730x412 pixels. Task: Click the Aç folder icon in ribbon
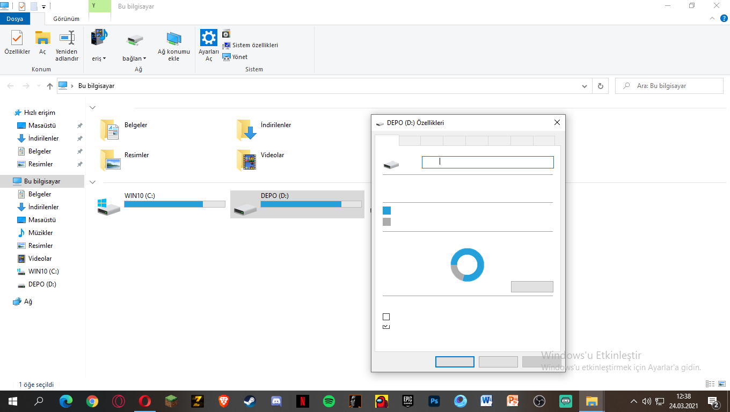coord(42,38)
